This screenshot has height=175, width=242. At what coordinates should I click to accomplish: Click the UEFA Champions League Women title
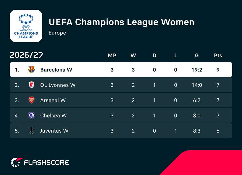tap(122, 22)
